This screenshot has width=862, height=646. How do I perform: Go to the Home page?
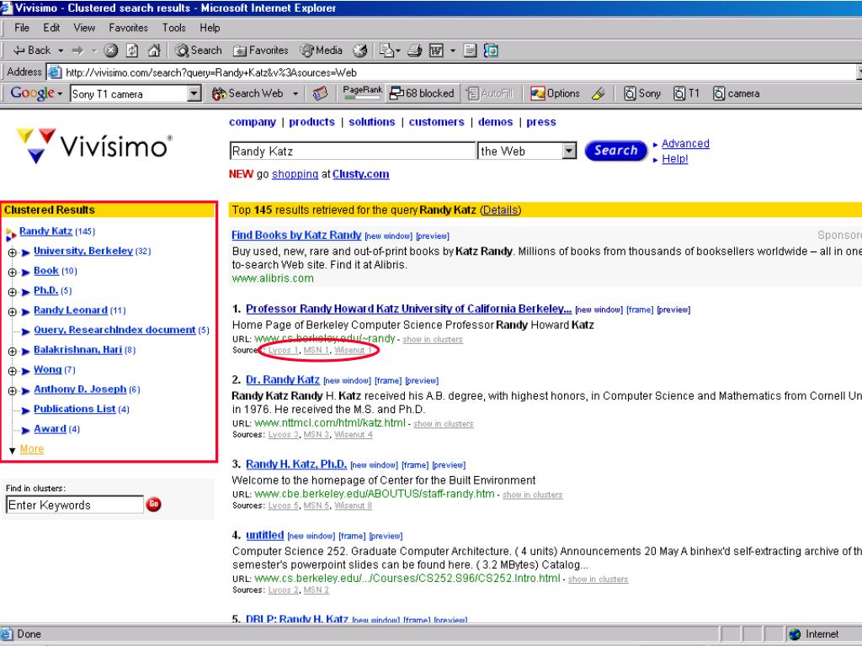click(154, 50)
